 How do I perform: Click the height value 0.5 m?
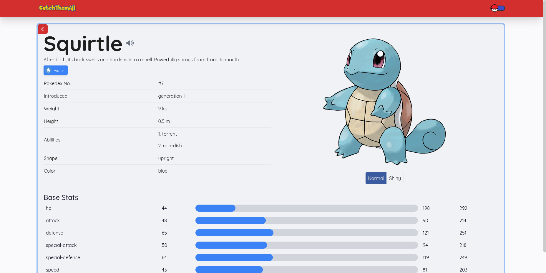pyautogui.click(x=164, y=121)
